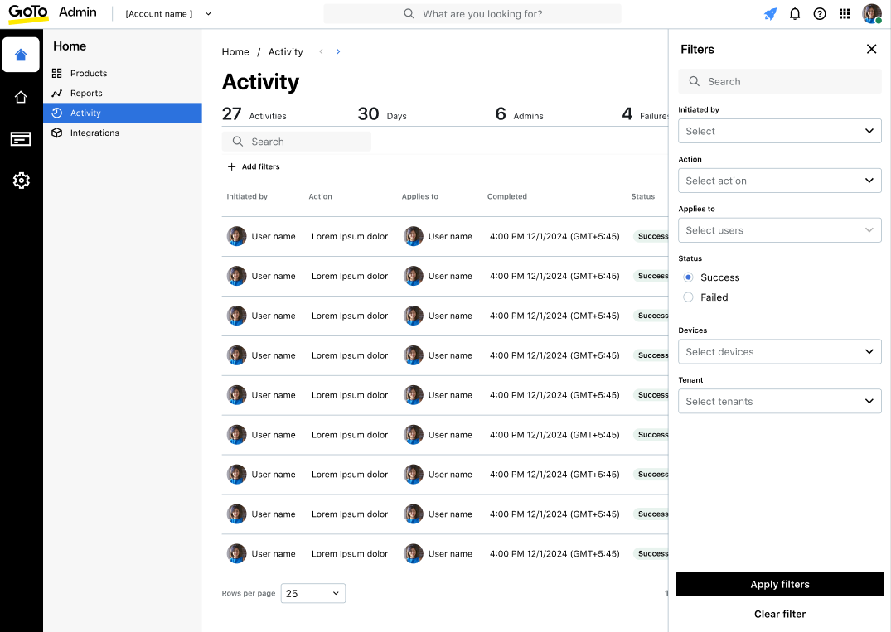The height and width of the screenshot is (632, 891).
Task: Open the notifications bell
Action: pyautogui.click(x=795, y=14)
